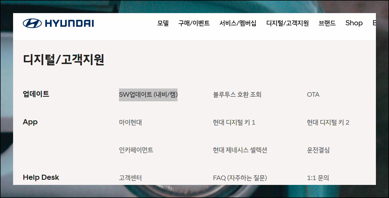This screenshot has height=198, width=389.
Task: Open the 브랜드 menu
Action: click(327, 23)
